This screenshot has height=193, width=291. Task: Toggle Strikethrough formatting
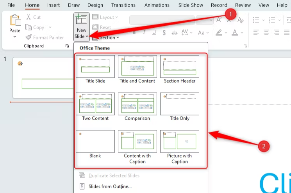(174, 33)
